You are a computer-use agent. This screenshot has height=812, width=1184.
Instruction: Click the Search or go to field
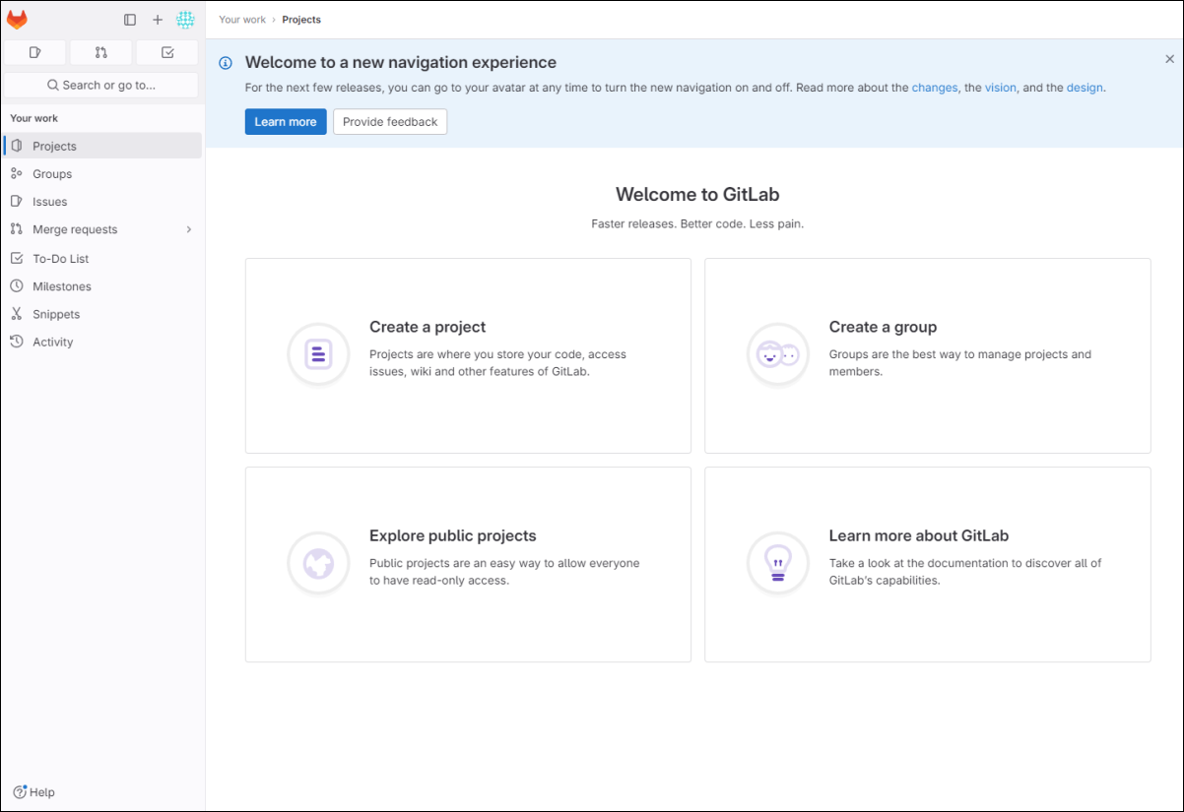click(101, 85)
